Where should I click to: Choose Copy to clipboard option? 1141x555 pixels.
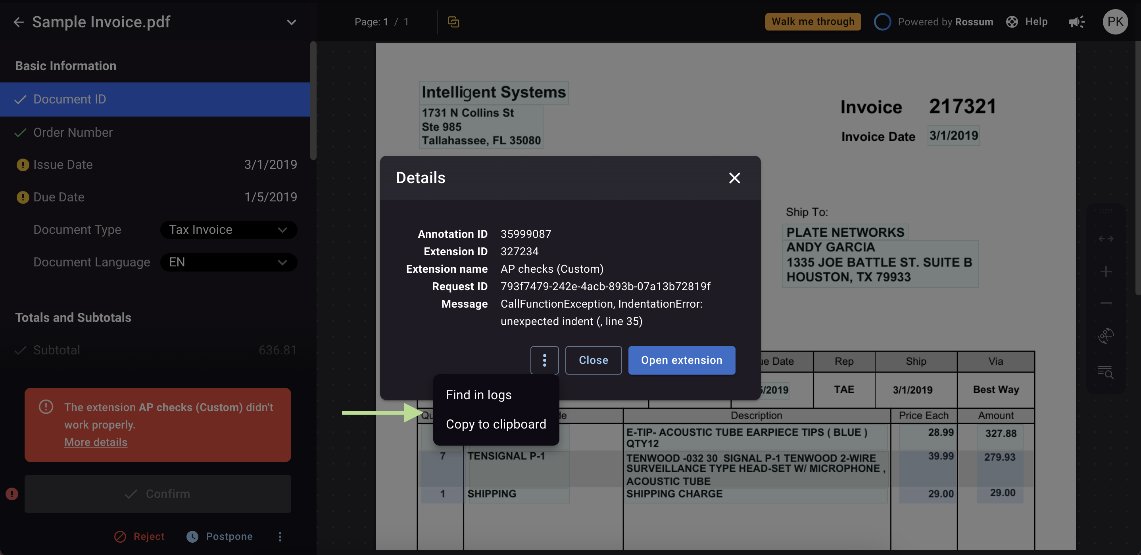(x=496, y=424)
